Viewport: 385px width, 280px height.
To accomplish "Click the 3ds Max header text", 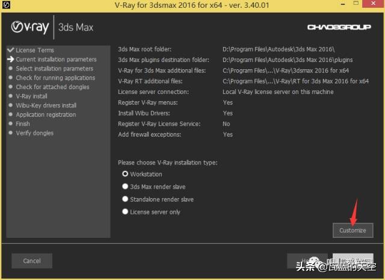I will point(76,27).
